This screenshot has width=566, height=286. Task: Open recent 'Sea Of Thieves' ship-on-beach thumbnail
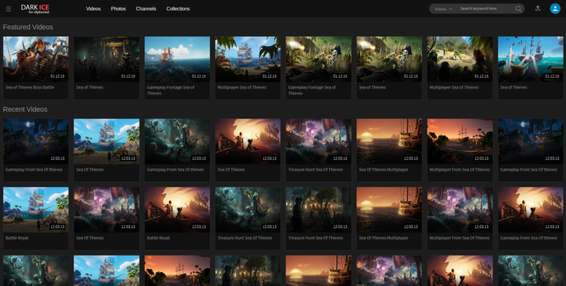(107, 142)
